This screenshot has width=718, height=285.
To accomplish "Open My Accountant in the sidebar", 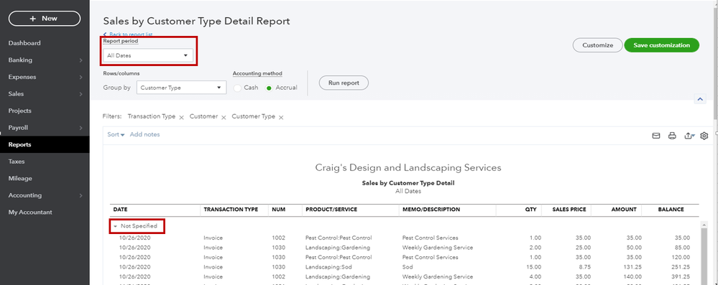I will 30,212.
